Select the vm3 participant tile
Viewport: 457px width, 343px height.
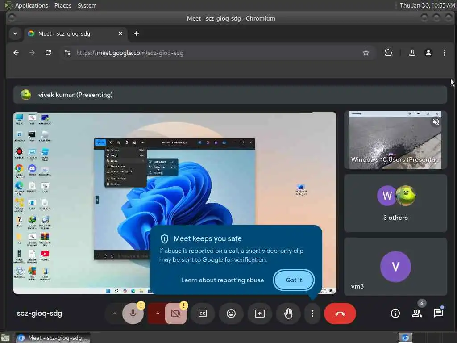395,267
